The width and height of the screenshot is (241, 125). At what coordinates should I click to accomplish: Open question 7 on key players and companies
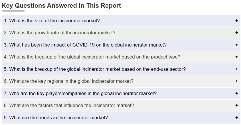(x=121, y=94)
